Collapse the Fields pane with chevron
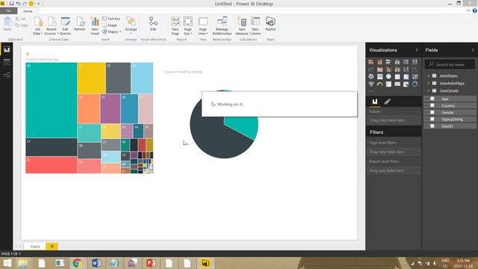The height and width of the screenshot is (269, 478). coord(473,50)
